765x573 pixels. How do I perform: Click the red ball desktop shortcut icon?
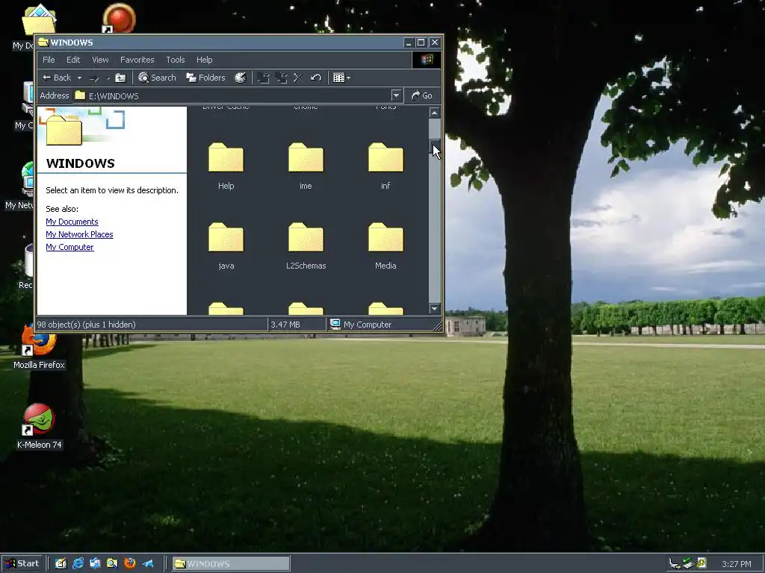[x=119, y=19]
